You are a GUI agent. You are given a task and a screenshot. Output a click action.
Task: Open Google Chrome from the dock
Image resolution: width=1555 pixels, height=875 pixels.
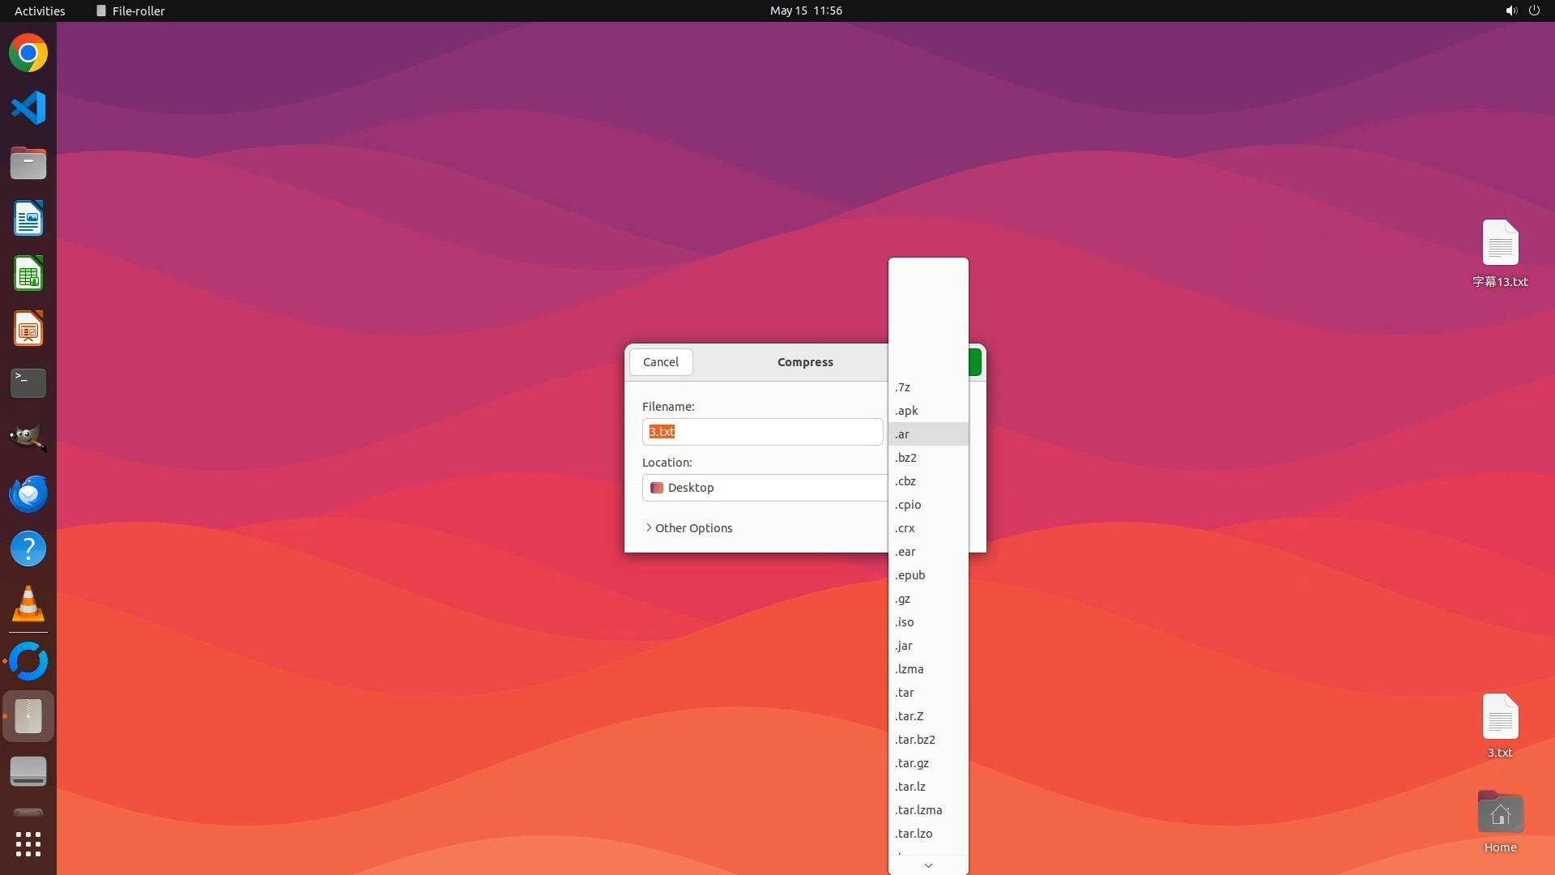coord(28,53)
